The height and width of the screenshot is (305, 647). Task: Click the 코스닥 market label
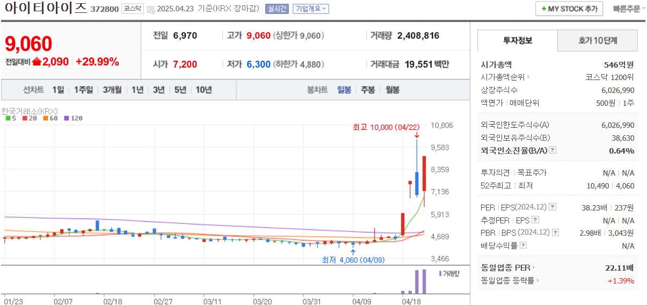pyautogui.click(x=133, y=9)
